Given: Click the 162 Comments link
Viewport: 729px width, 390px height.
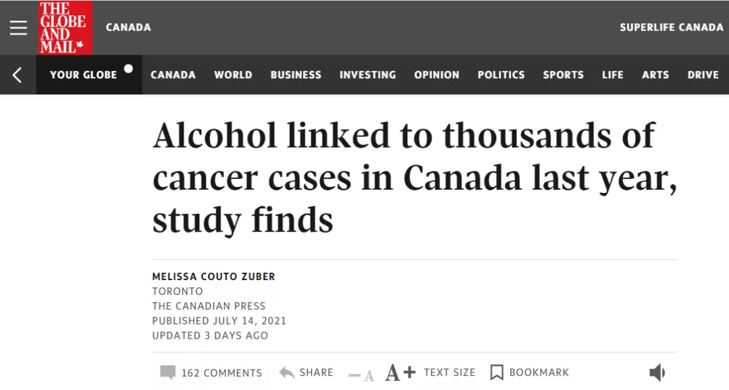Looking at the screenshot, I should click(x=222, y=373).
